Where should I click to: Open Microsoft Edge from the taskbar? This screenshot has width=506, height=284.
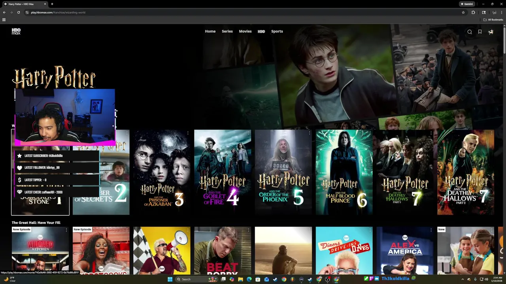tap(249, 279)
